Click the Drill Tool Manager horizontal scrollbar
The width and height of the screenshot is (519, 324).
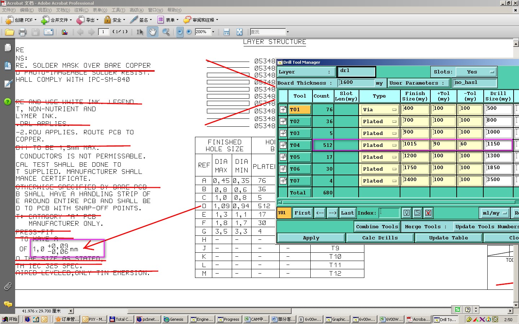pyautogui.click(x=398, y=202)
